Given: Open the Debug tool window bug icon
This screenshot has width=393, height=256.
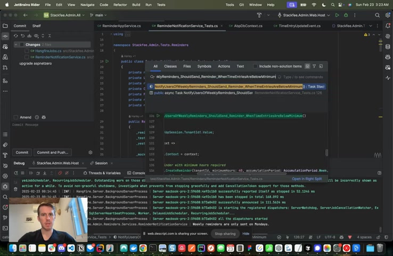Looking at the screenshot, I should pyautogui.click(x=5, y=187).
